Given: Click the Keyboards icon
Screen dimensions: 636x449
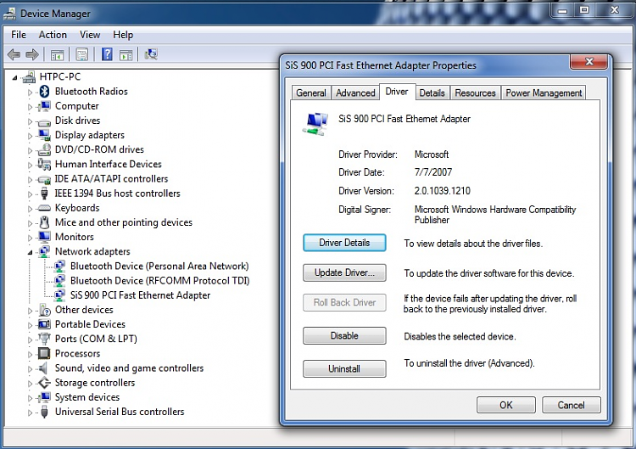Looking at the screenshot, I should (44, 208).
